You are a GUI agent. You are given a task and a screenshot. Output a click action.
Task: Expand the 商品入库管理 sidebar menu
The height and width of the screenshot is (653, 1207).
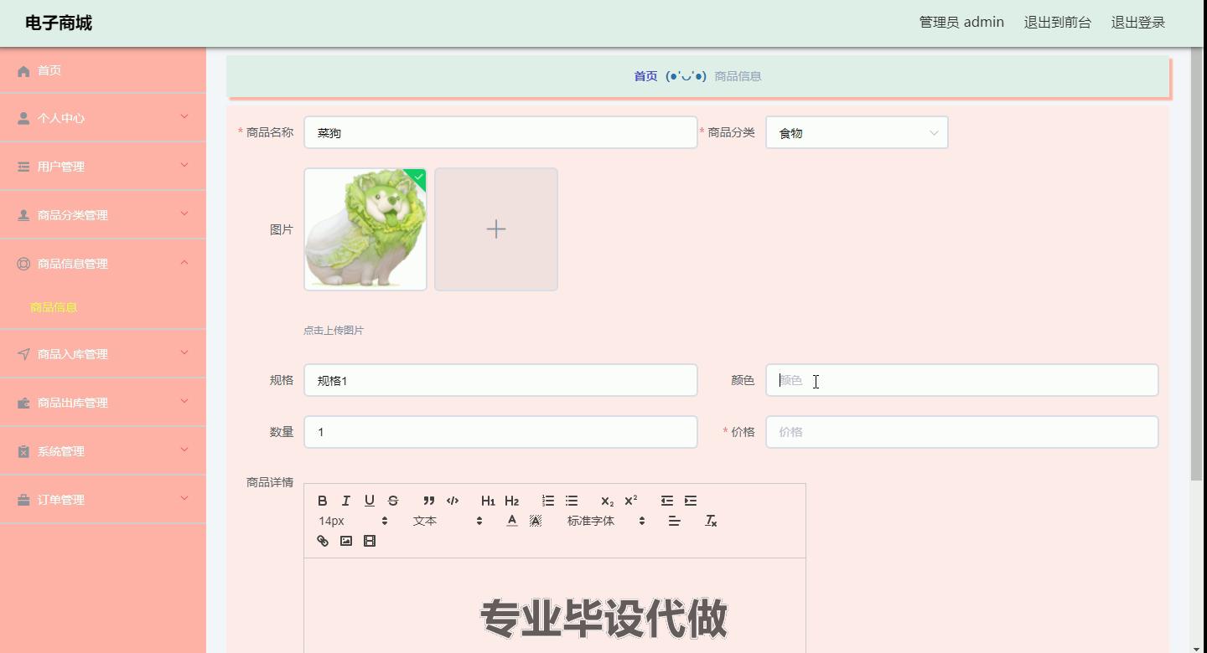point(102,354)
